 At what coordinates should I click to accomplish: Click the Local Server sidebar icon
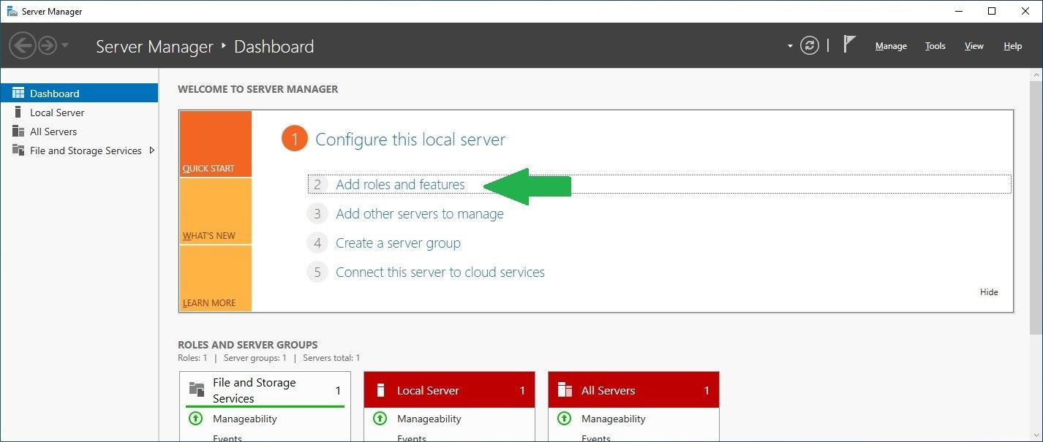tap(18, 113)
